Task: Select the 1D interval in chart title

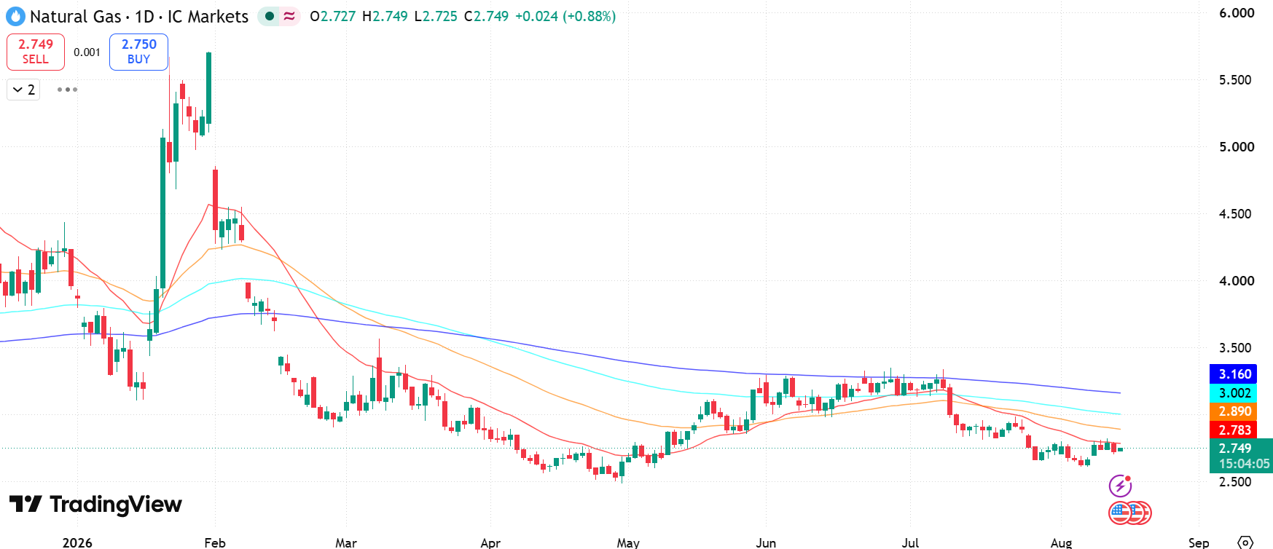Action: pyautogui.click(x=144, y=16)
